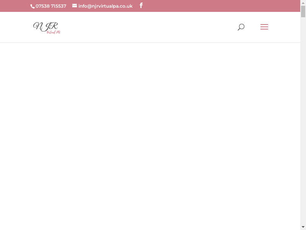Click the phone handset icon in top bar
This screenshot has width=306, height=230.
[33, 6]
